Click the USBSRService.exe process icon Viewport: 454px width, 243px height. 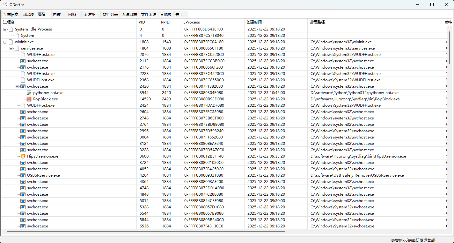point(23,175)
